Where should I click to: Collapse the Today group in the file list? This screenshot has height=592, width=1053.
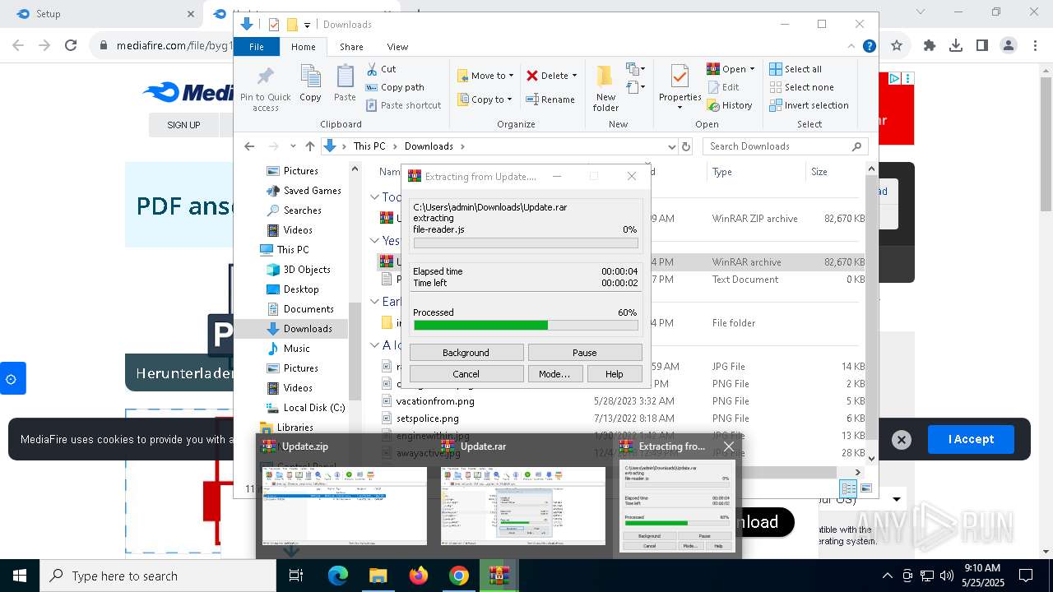(x=374, y=197)
